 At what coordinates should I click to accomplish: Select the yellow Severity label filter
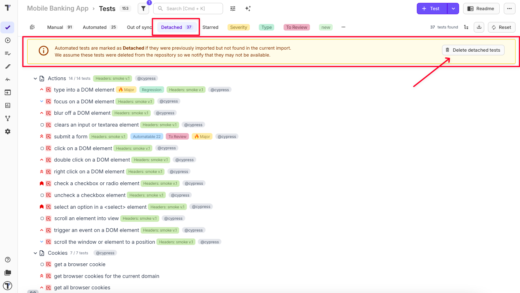point(238,27)
